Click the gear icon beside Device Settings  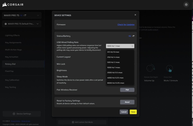14,114
